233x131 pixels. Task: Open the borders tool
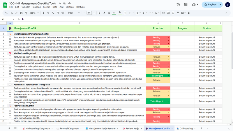[125, 13]
